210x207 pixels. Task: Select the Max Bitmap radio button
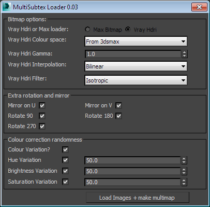coord(87,30)
